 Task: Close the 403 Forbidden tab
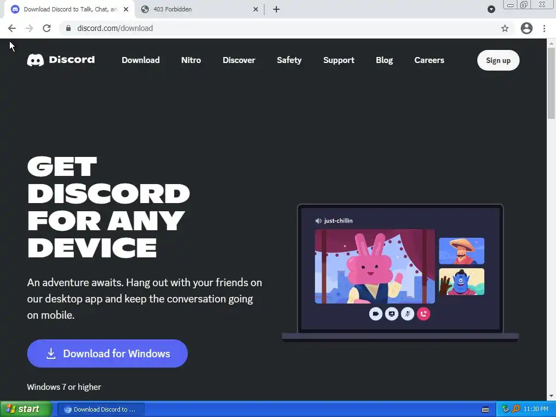click(256, 9)
